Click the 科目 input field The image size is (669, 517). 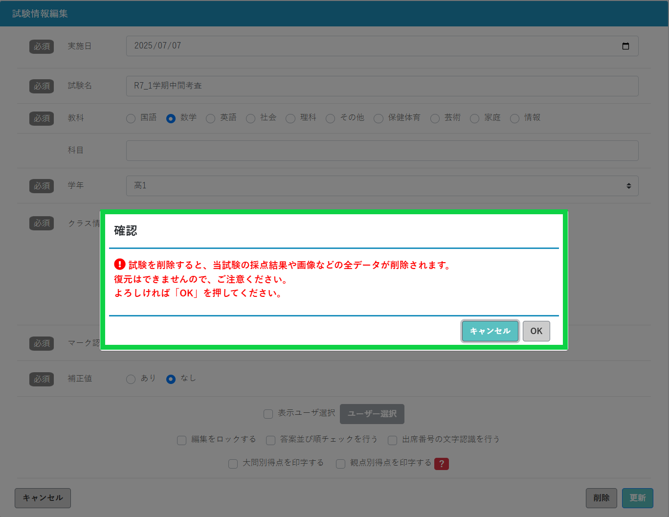[x=382, y=151]
